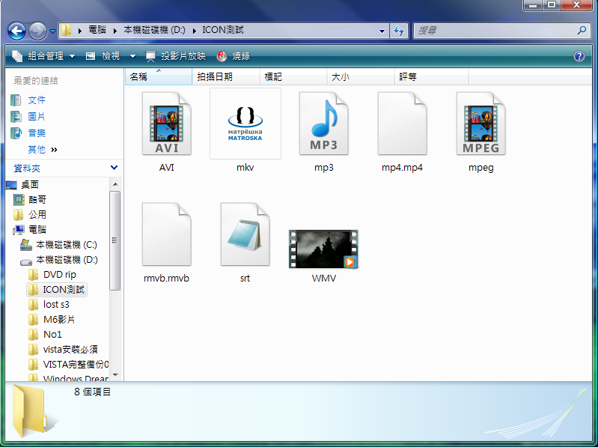This screenshot has width=598, height=447.
Task: Expand the 檢視 views dropdown arrow
Action: 132,56
